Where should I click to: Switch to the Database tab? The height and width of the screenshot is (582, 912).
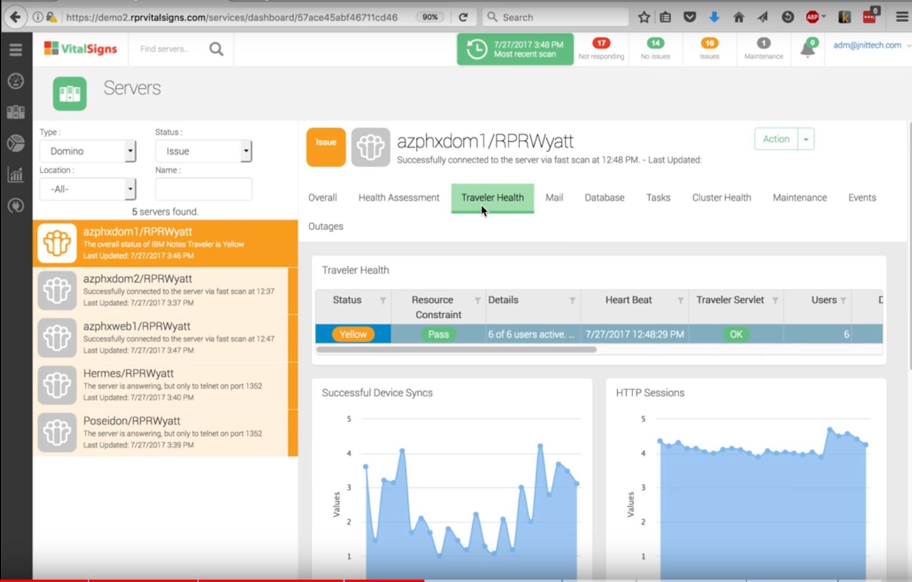click(x=604, y=198)
